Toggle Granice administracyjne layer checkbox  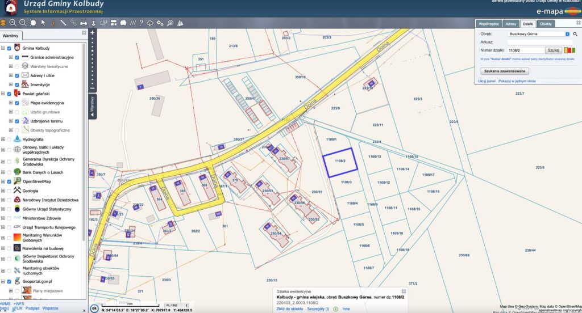pos(16,57)
